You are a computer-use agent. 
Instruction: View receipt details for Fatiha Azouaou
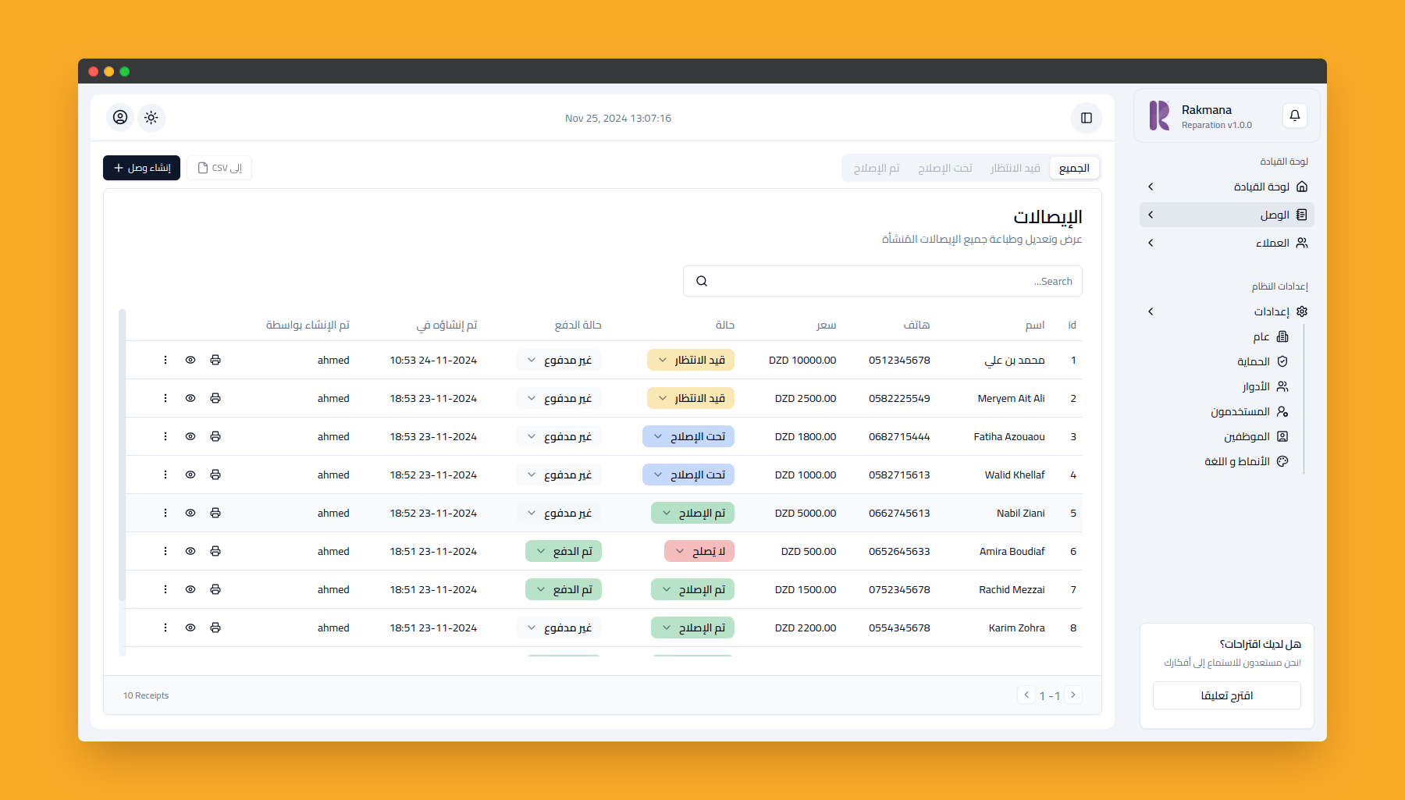[x=190, y=436]
